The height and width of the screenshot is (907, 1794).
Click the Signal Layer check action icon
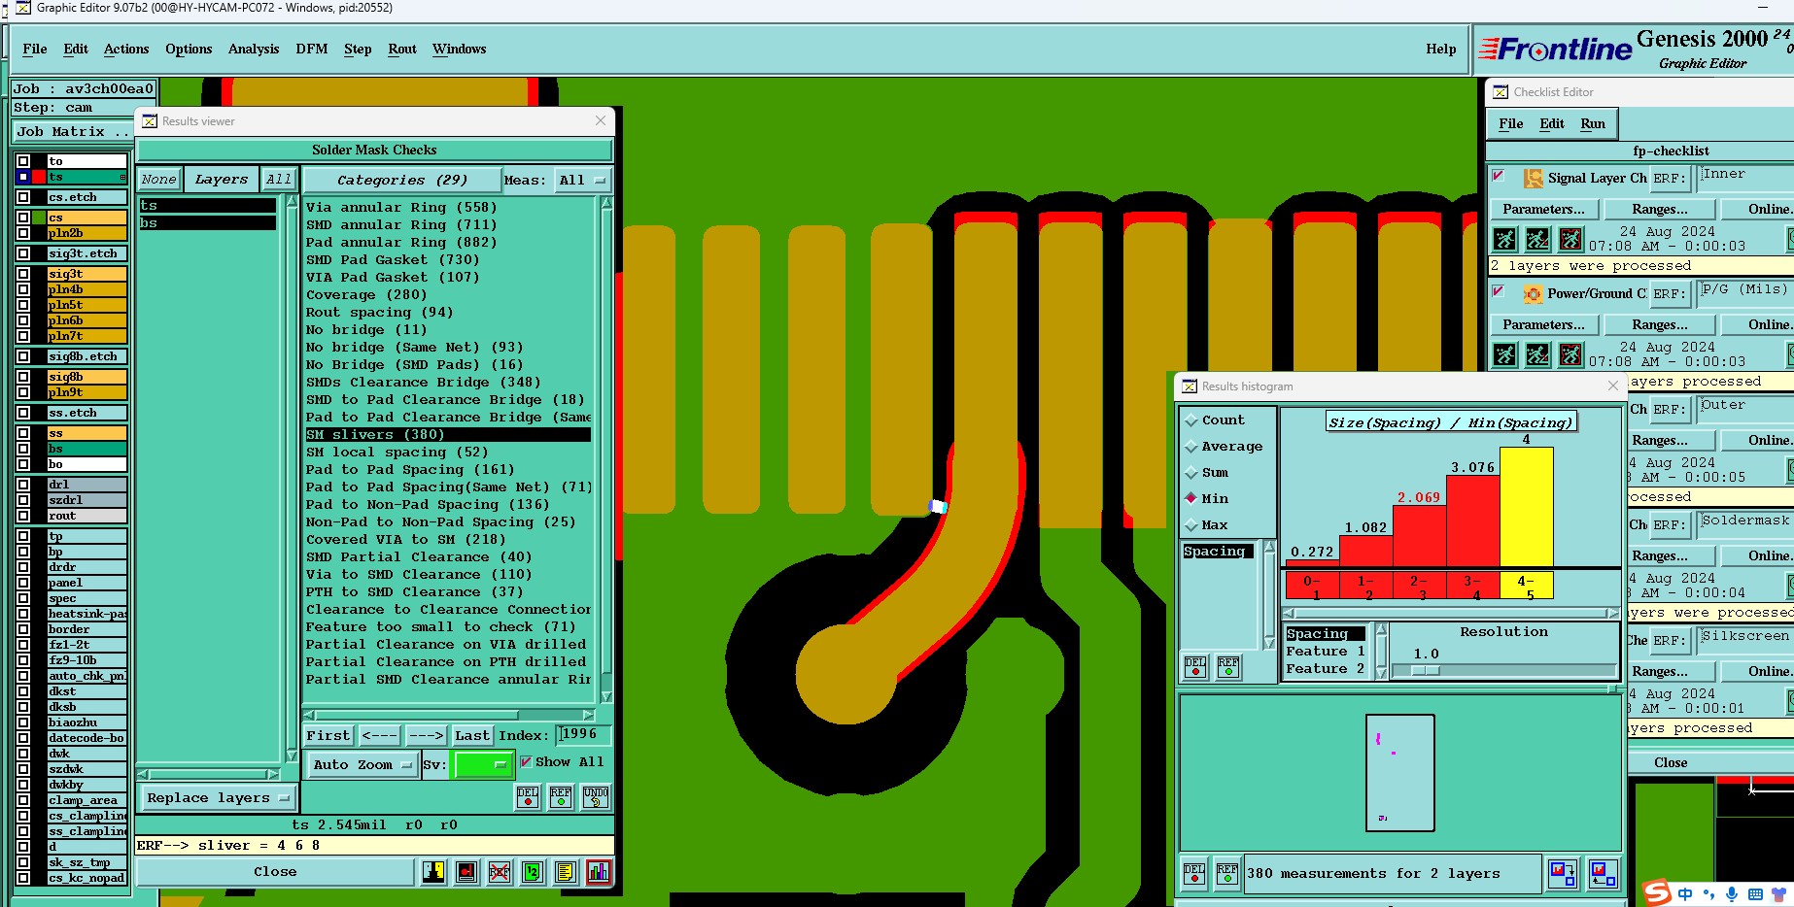(x=1534, y=179)
